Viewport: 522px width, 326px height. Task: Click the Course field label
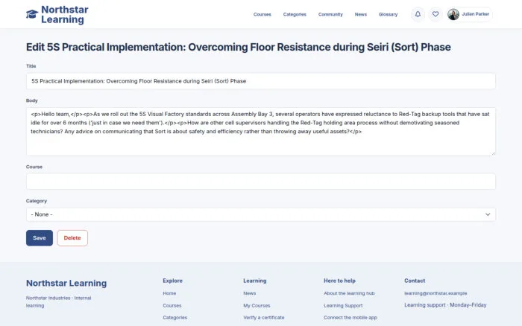34,167
